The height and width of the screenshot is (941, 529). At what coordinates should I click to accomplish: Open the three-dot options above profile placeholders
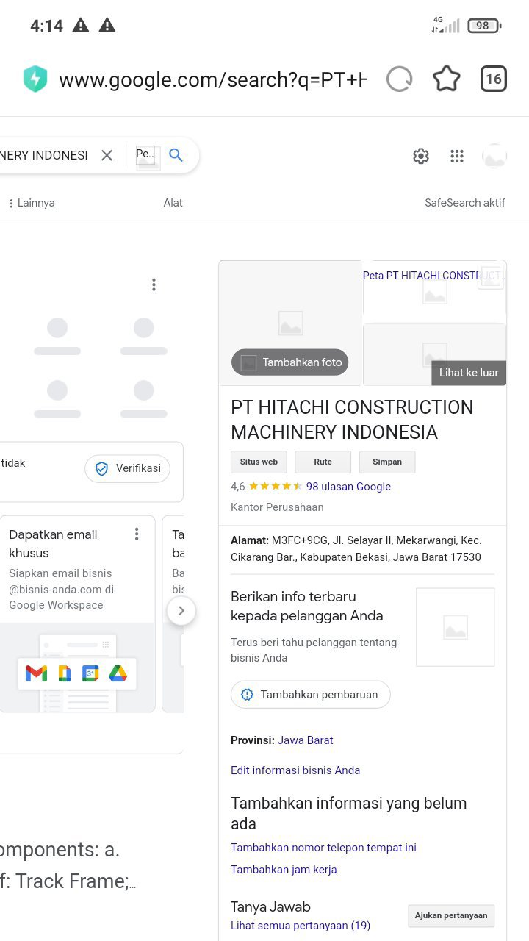154,285
